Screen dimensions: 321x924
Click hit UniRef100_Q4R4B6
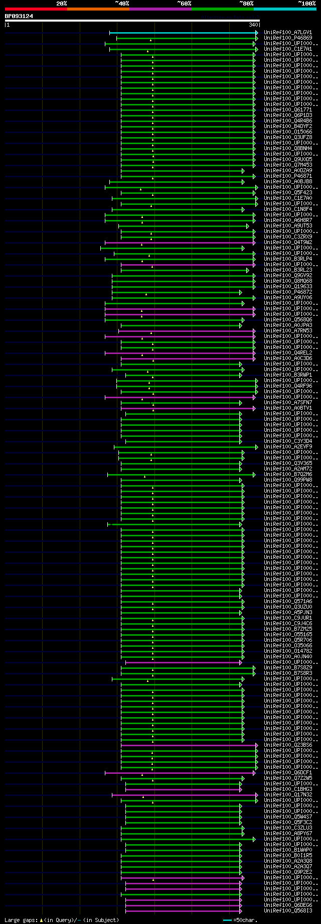[x=288, y=121]
